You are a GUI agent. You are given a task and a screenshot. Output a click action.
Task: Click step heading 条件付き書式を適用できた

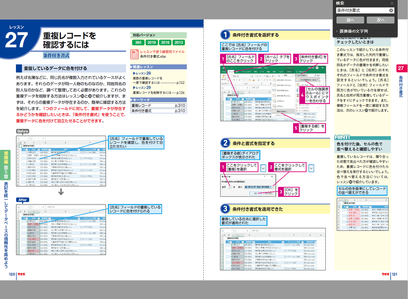258,209
